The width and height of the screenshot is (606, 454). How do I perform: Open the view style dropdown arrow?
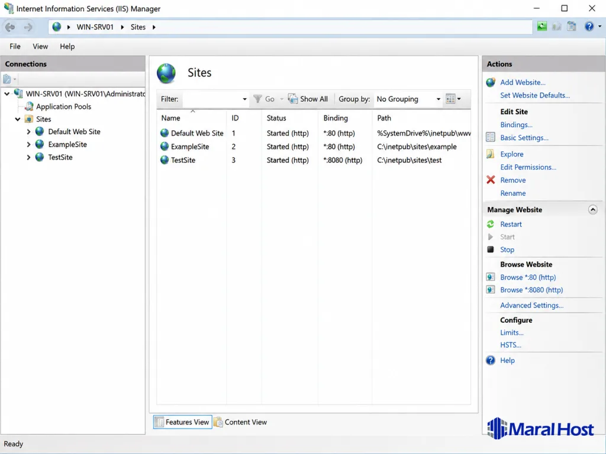(459, 99)
